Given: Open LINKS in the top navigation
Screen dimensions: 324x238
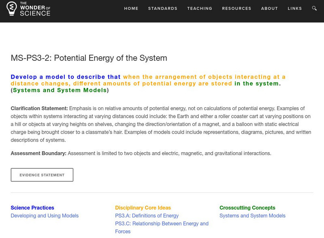Looking at the screenshot, I should pos(294,8).
